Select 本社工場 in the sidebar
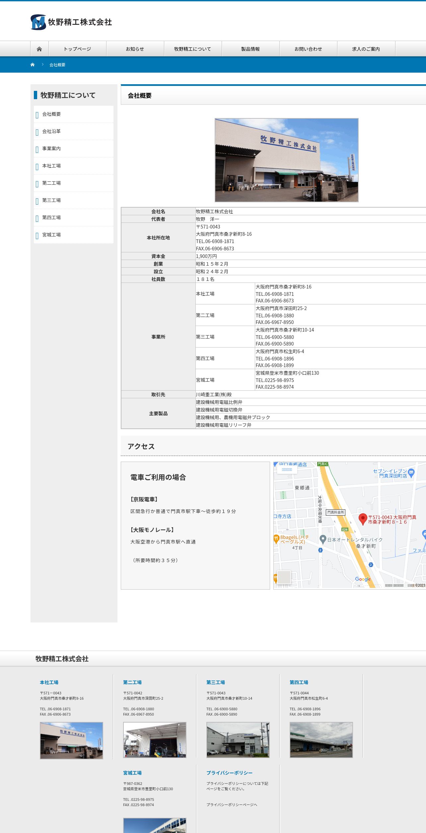This screenshot has height=833, width=426. coord(74,166)
